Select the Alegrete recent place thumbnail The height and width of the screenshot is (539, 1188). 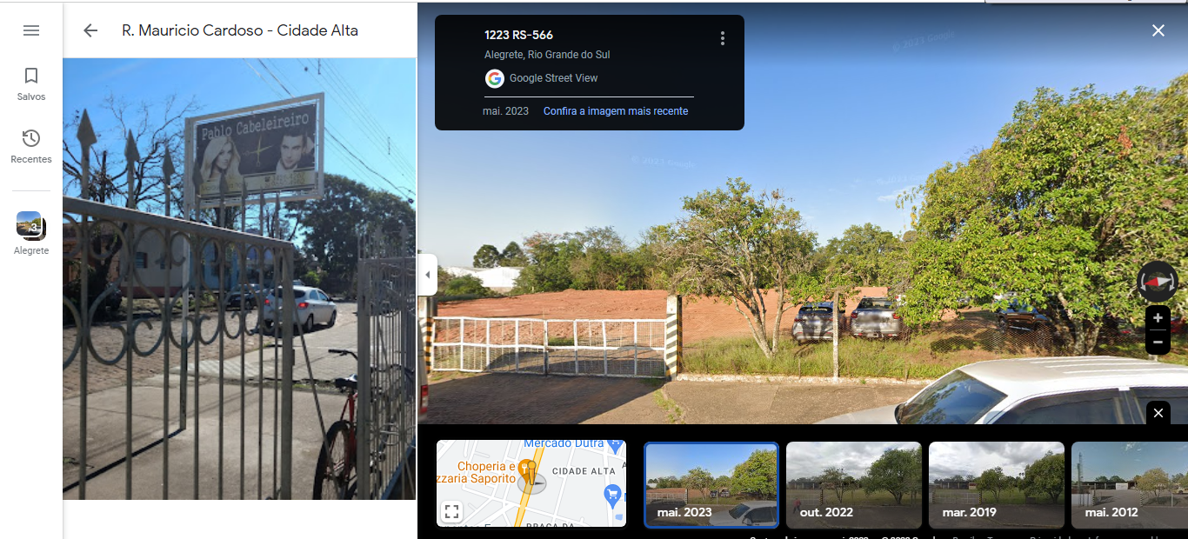tap(31, 225)
